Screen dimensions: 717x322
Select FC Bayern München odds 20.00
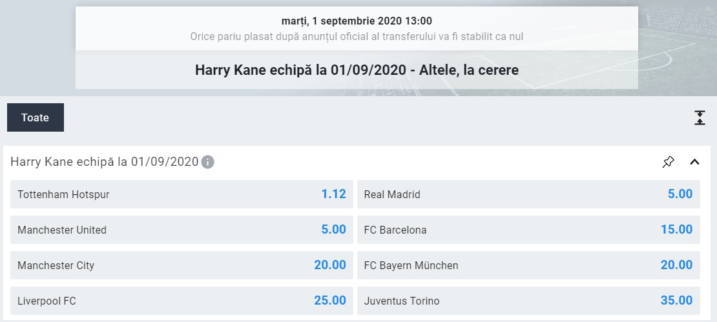click(528, 265)
